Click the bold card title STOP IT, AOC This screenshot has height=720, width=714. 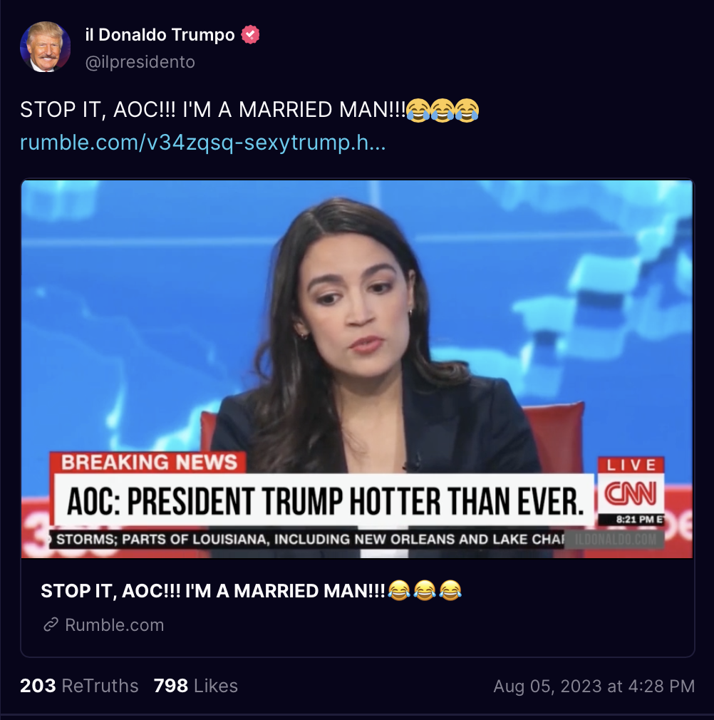(213, 590)
